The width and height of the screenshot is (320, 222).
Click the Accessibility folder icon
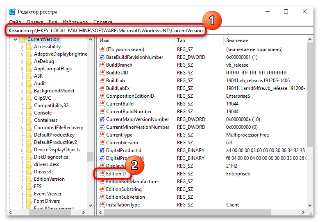point(29,47)
